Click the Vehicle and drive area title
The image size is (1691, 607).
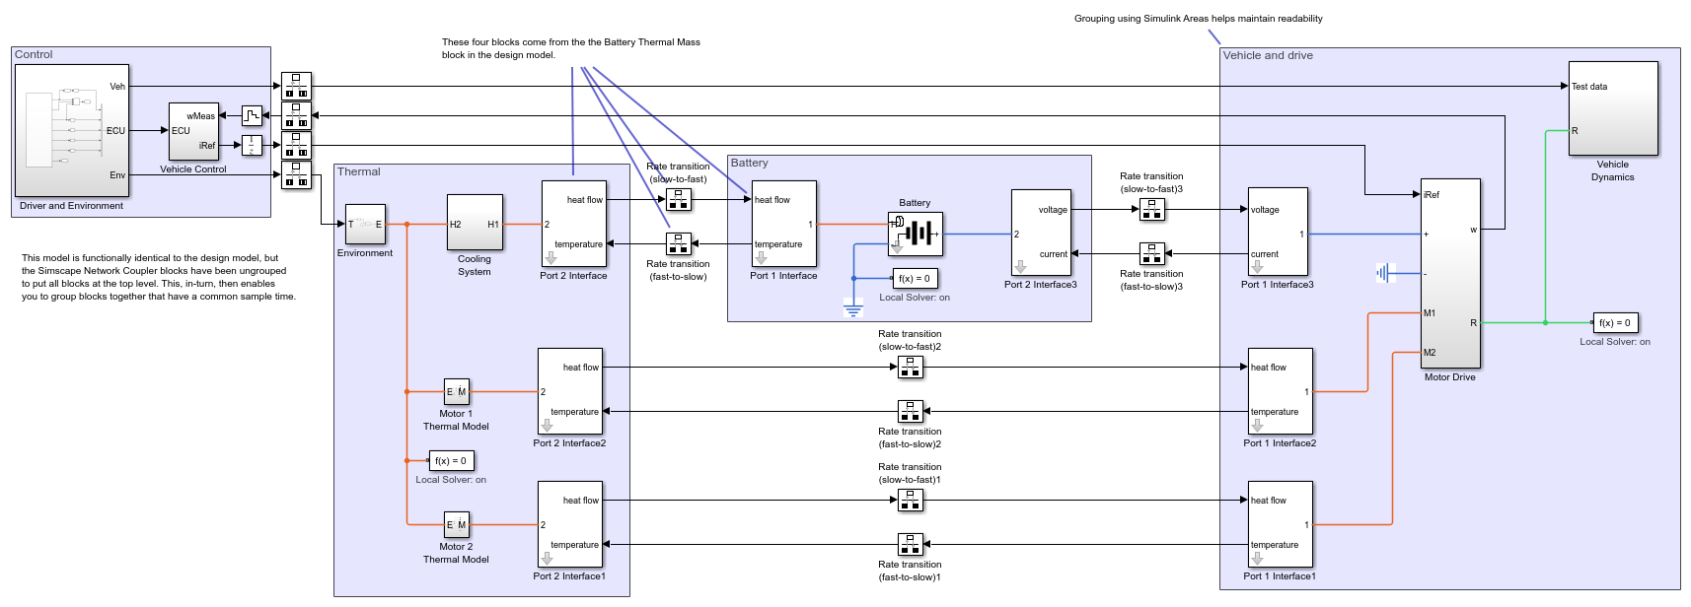point(1268,55)
